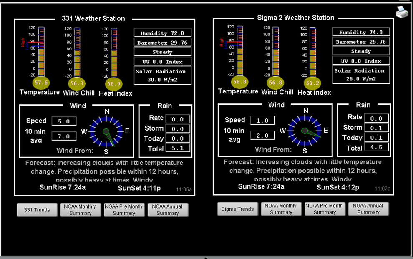Image resolution: width=413 pixels, height=259 pixels.
Task: Select the Sigma 2 Barometer 29.76 field
Action: [361, 42]
